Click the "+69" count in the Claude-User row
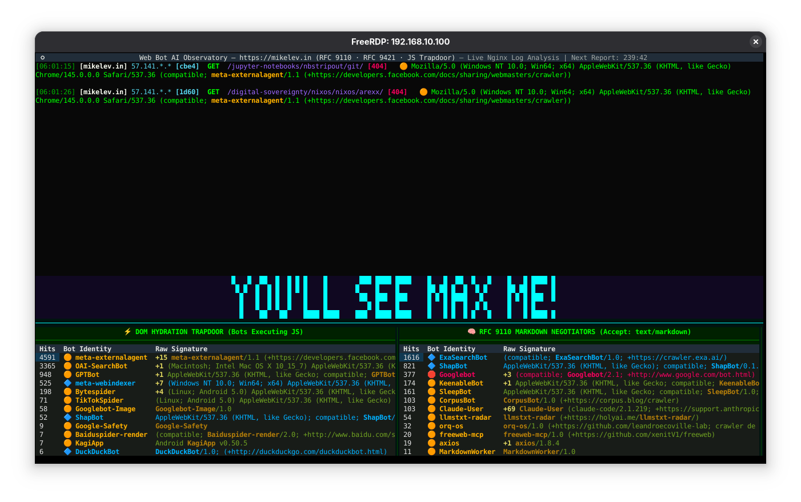 coord(509,409)
